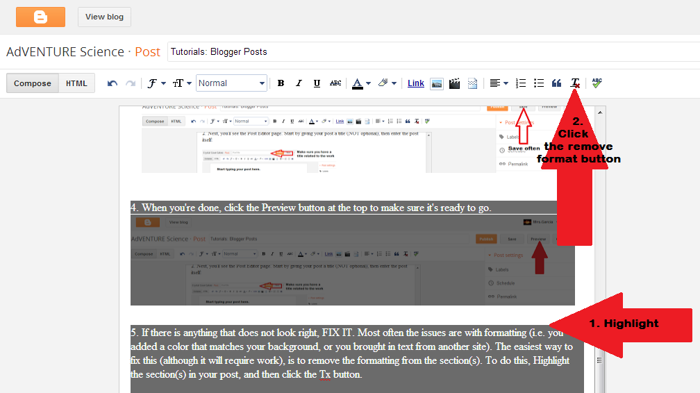Apply the text background highlight color

383,83
